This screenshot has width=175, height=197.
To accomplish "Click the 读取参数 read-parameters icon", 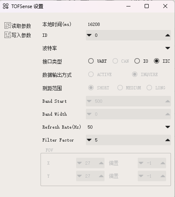I will pyautogui.click(x=8, y=25).
